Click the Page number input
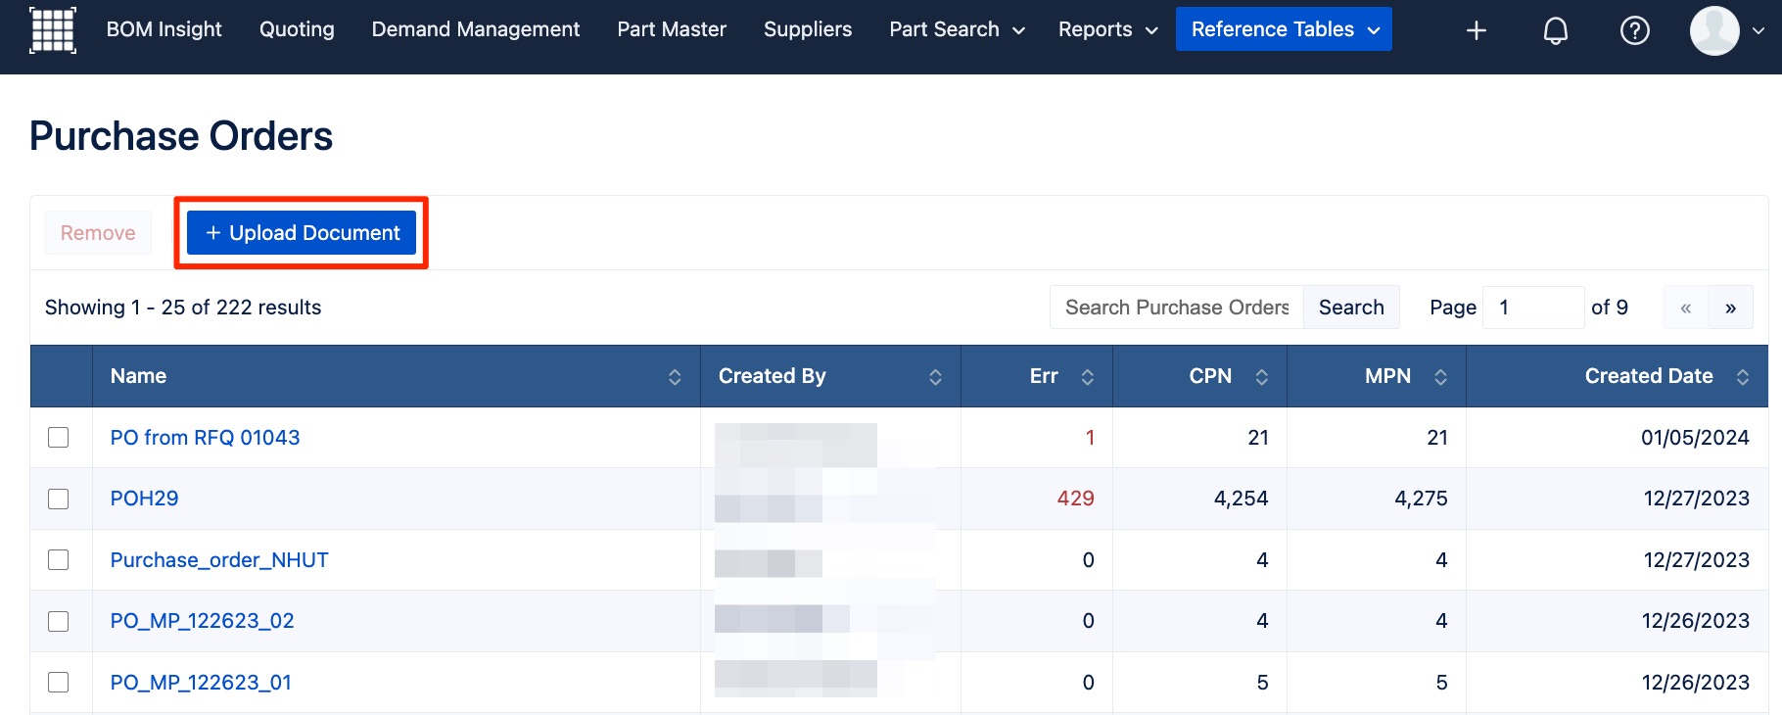Image resolution: width=1782 pixels, height=715 pixels. (x=1533, y=308)
